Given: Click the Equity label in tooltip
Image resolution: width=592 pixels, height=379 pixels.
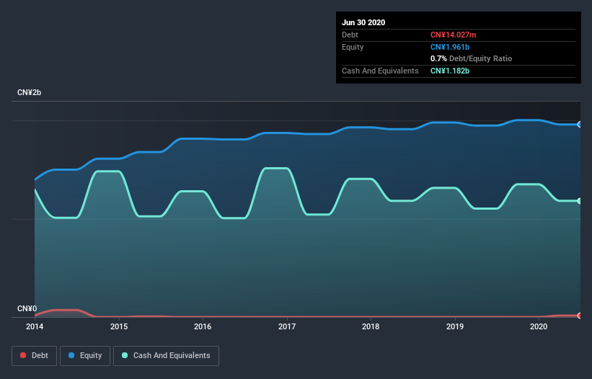Looking at the screenshot, I should tap(353, 47).
